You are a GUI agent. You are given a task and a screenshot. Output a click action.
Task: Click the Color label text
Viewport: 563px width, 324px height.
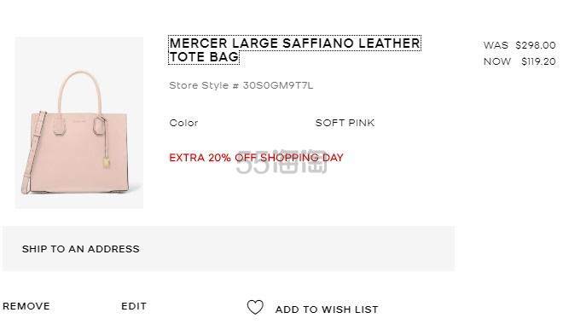183,123
